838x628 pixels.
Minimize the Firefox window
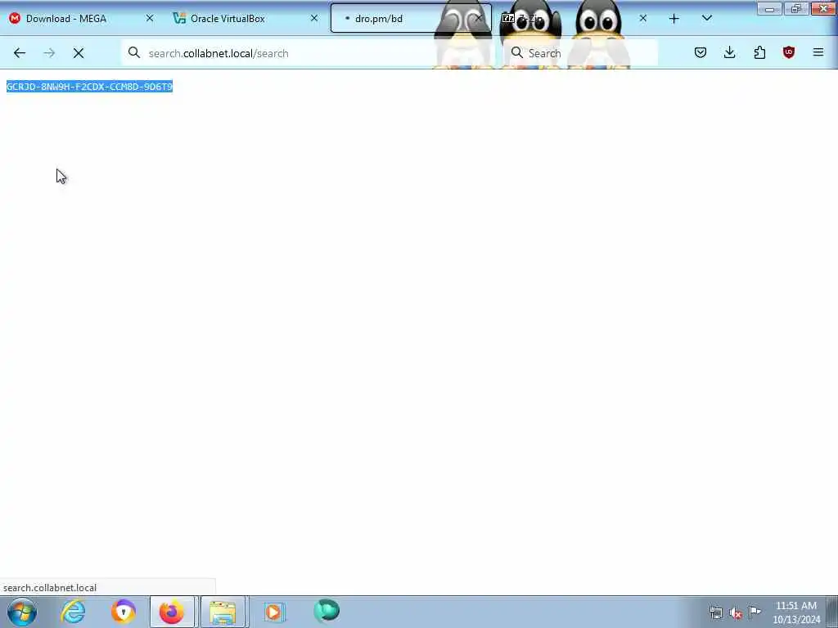pyautogui.click(x=769, y=8)
